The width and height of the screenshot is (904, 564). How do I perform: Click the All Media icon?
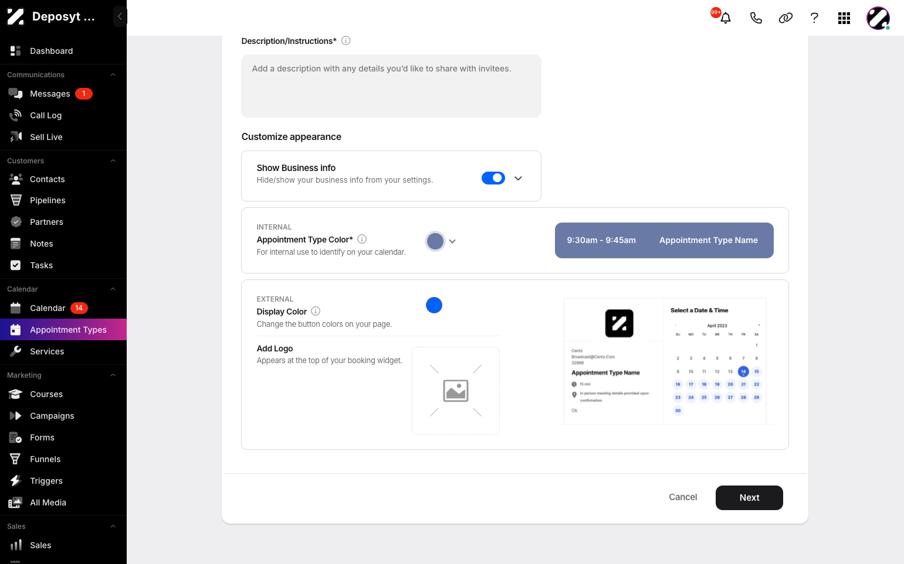point(16,503)
